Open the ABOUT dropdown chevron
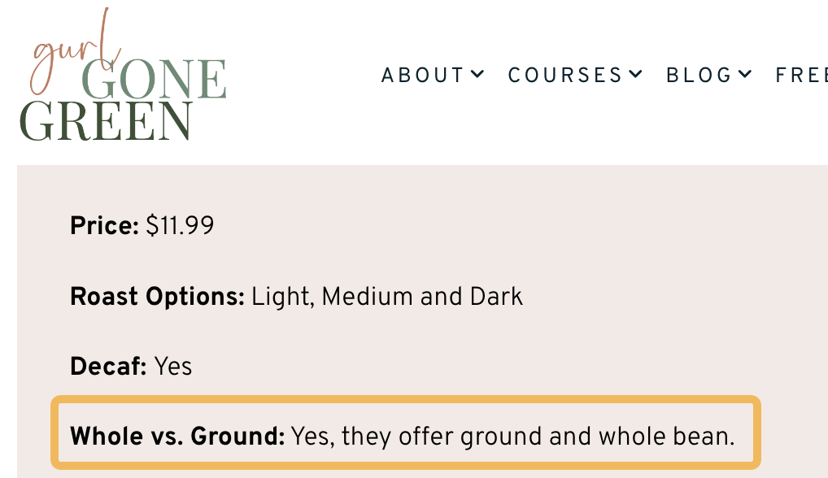Image resolution: width=828 pixels, height=478 pixels. pyautogui.click(x=479, y=75)
